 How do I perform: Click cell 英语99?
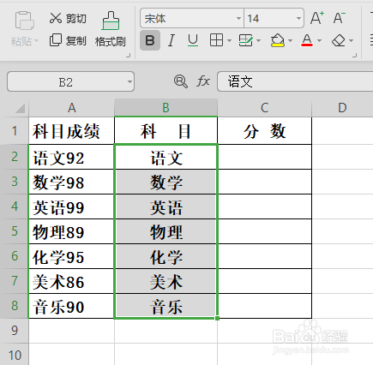point(71,206)
